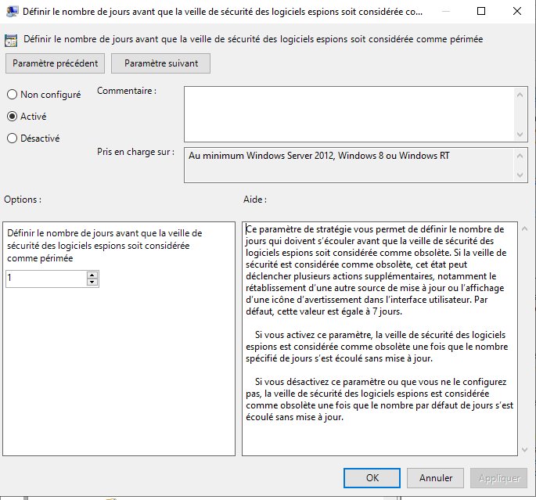
Task: Click the policy setting icon beside the heading
Action: [x=11, y=39]
